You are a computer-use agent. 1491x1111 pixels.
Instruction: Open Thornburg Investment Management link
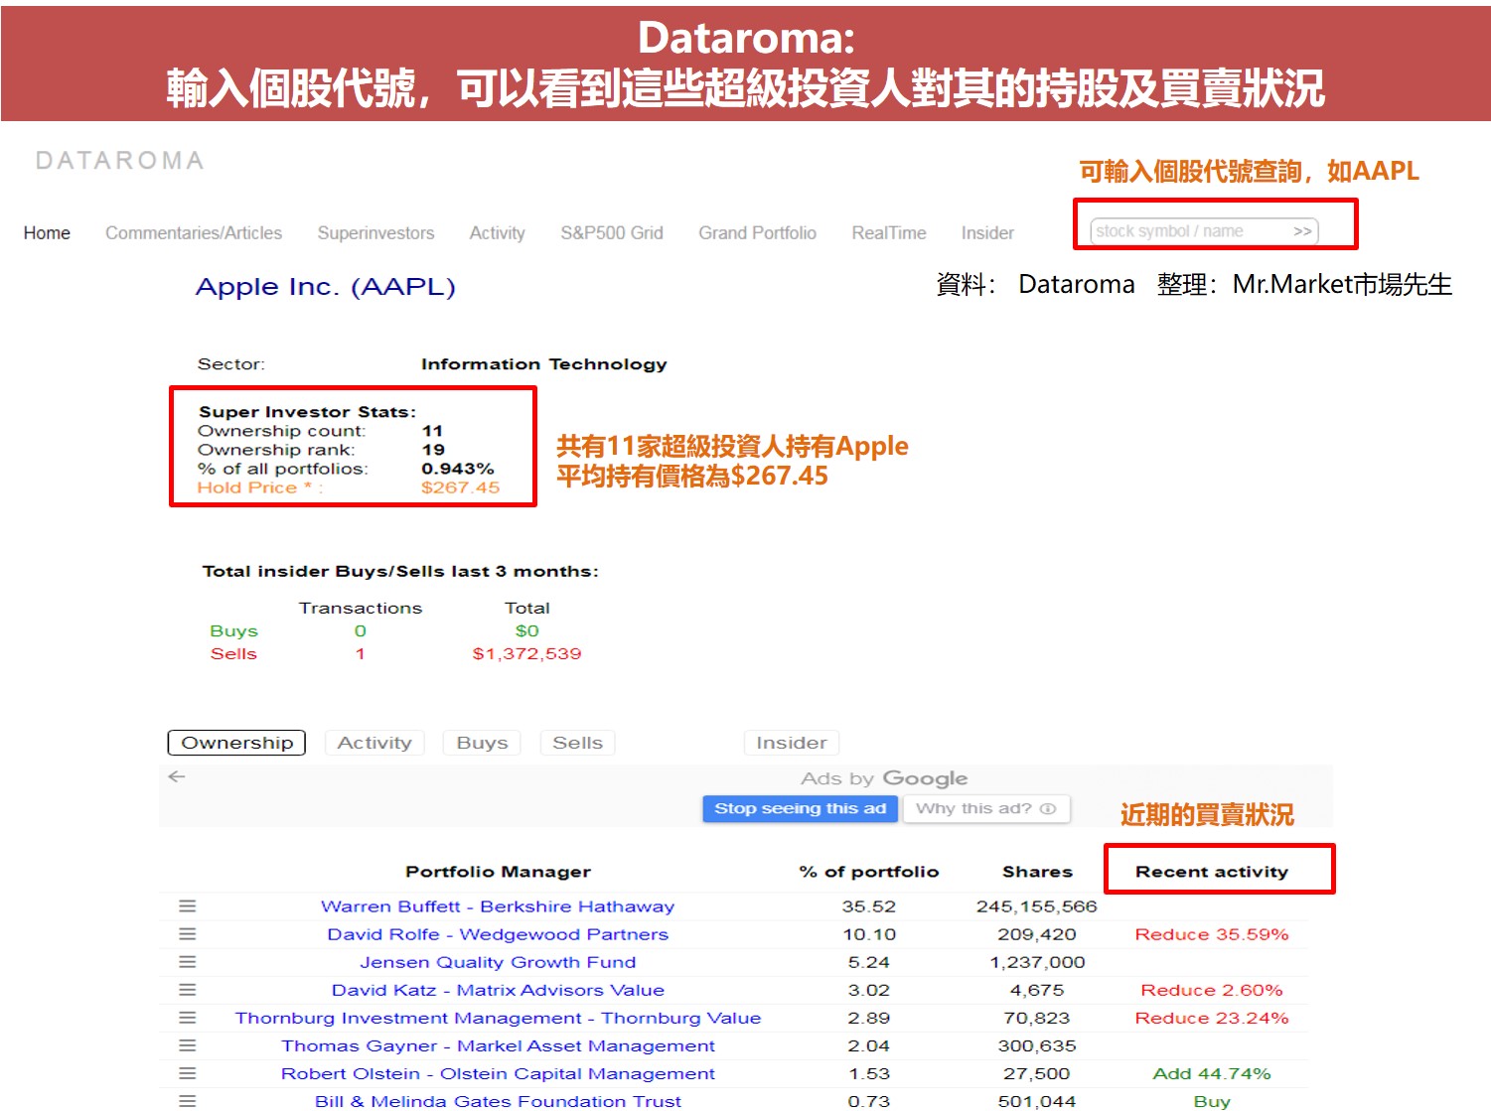click(498, 1018)
